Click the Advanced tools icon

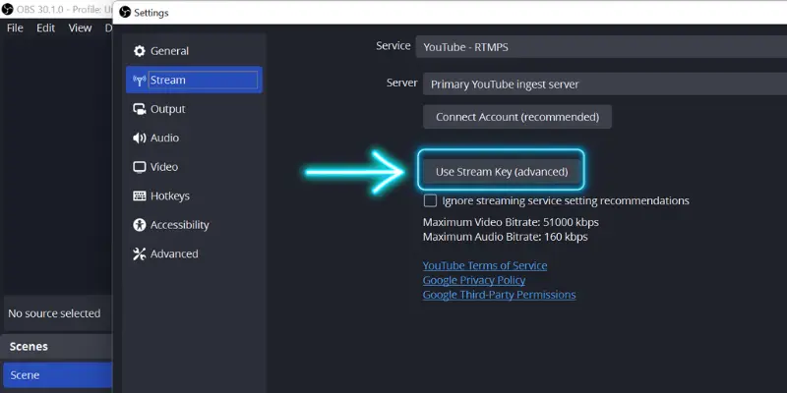coord(139,253)
